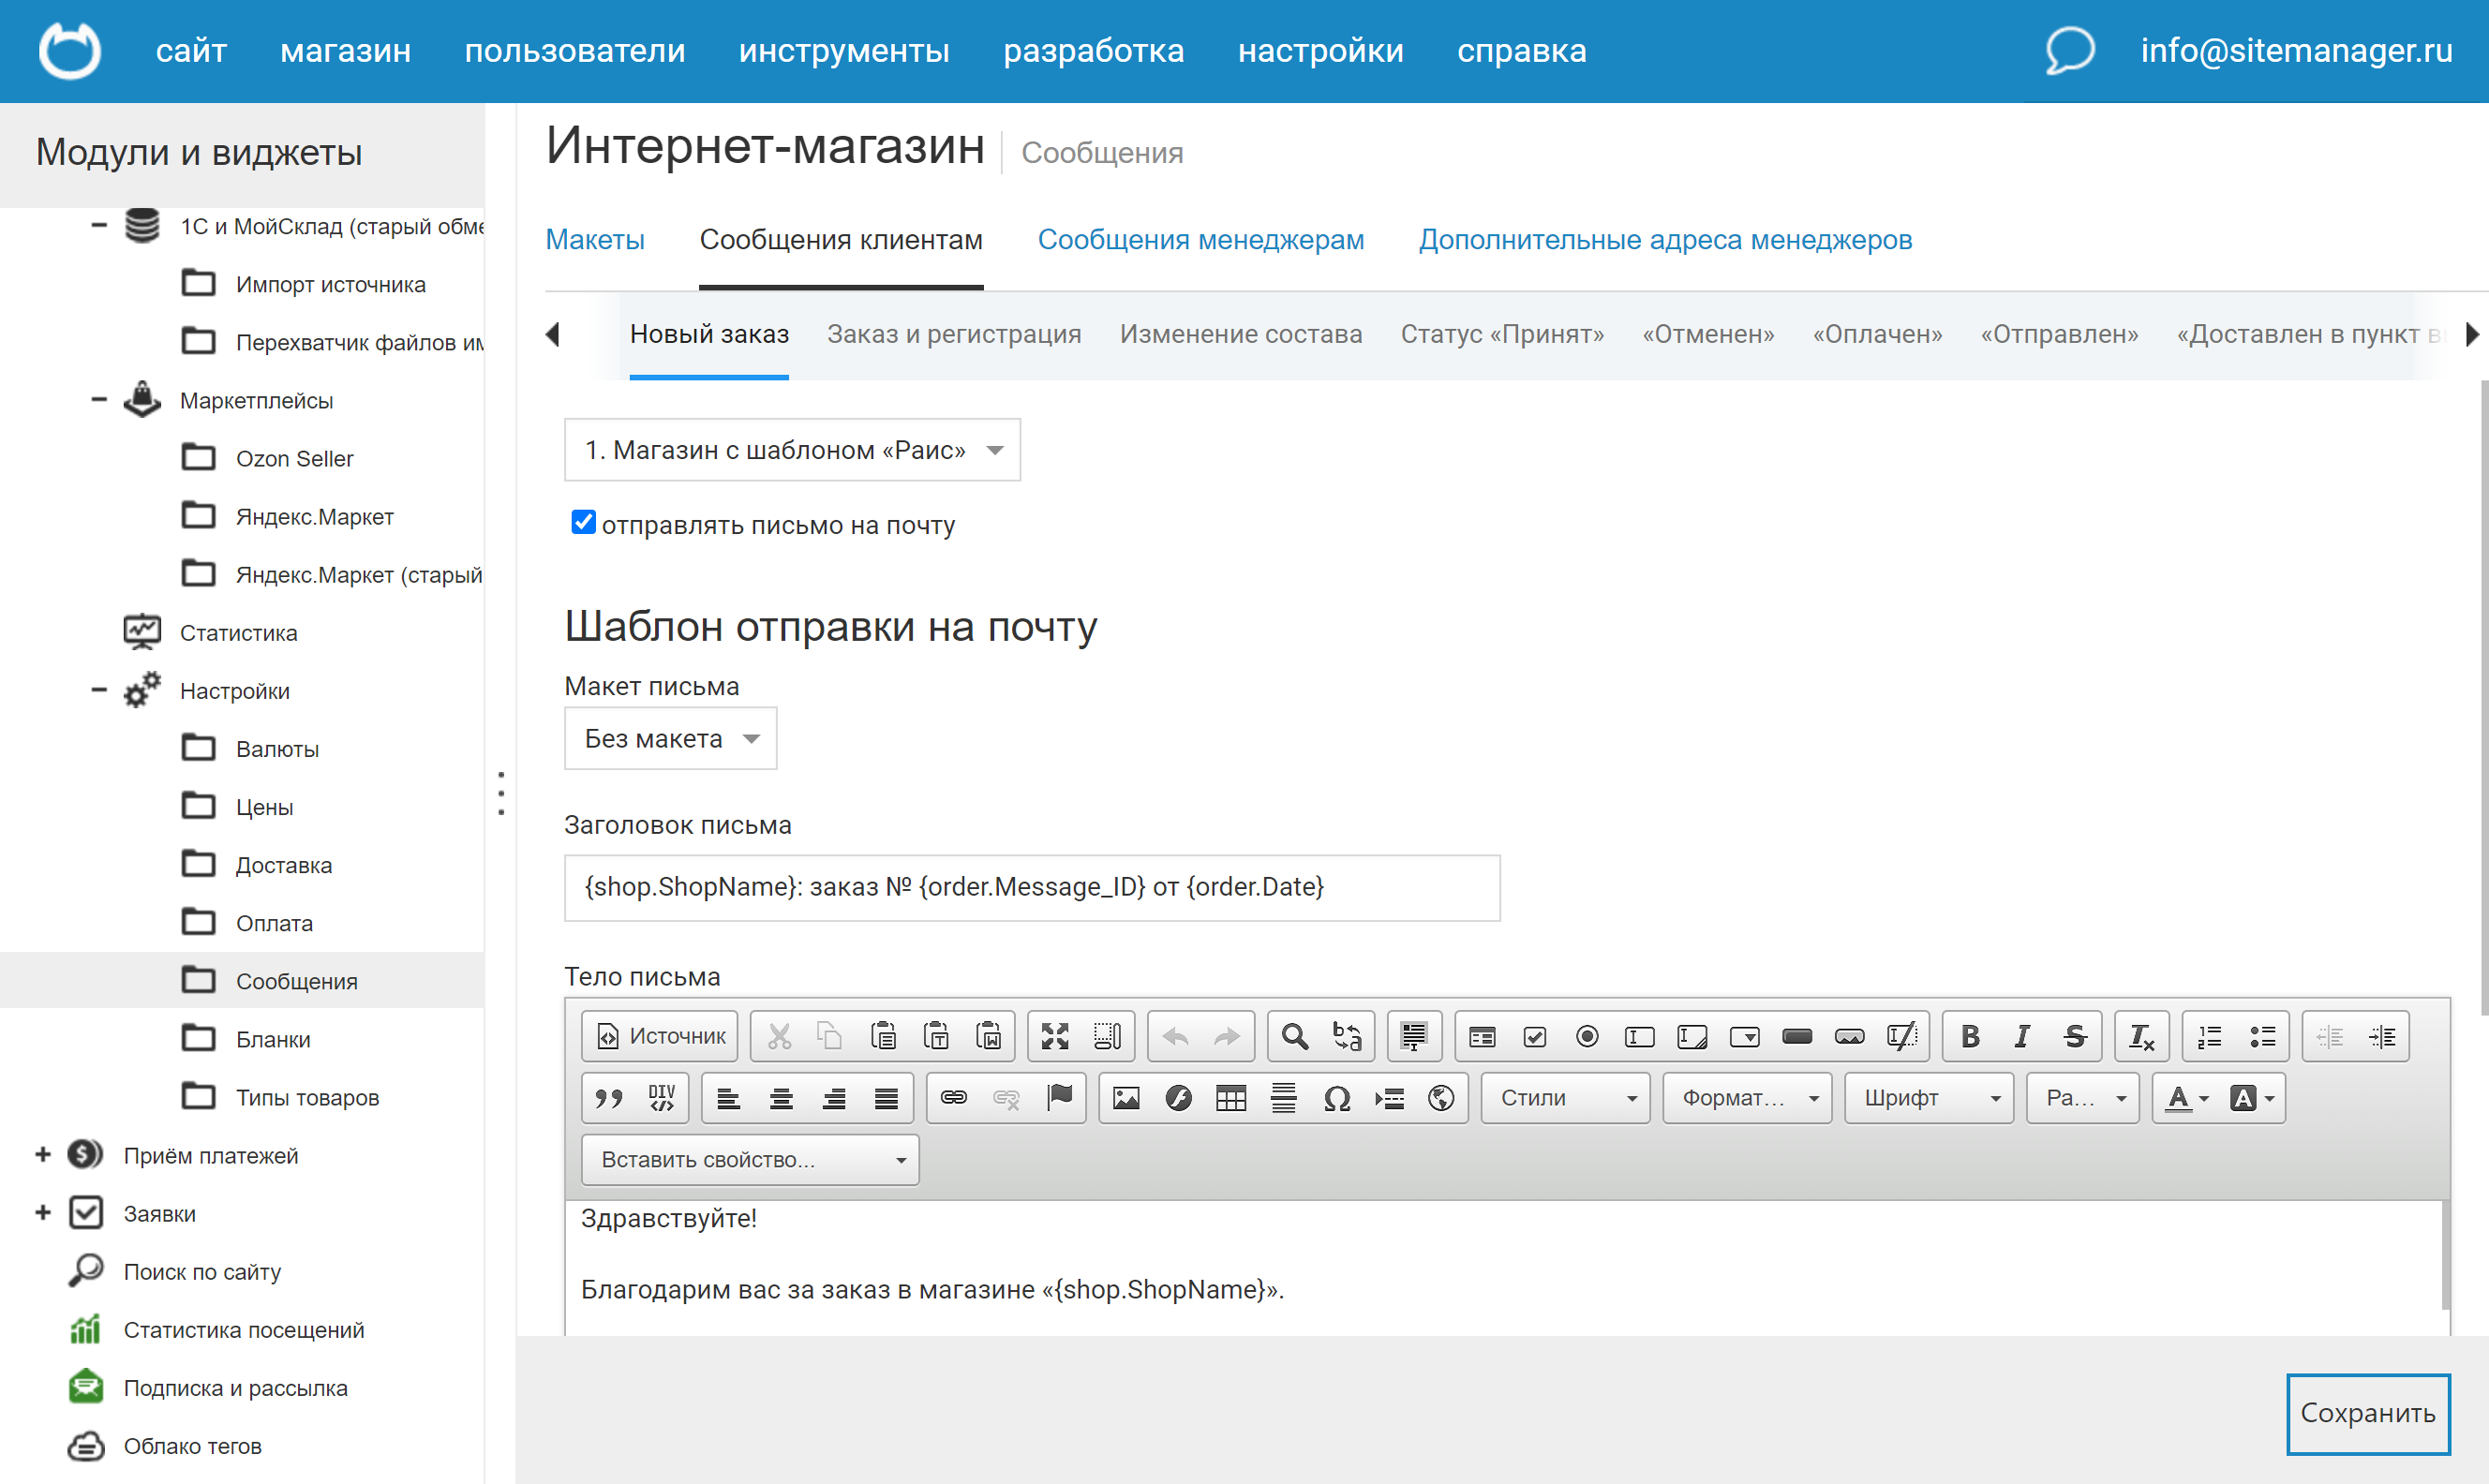
Task: Click inside the Заголовок письма input field
Action: [x=1032, y=887]
